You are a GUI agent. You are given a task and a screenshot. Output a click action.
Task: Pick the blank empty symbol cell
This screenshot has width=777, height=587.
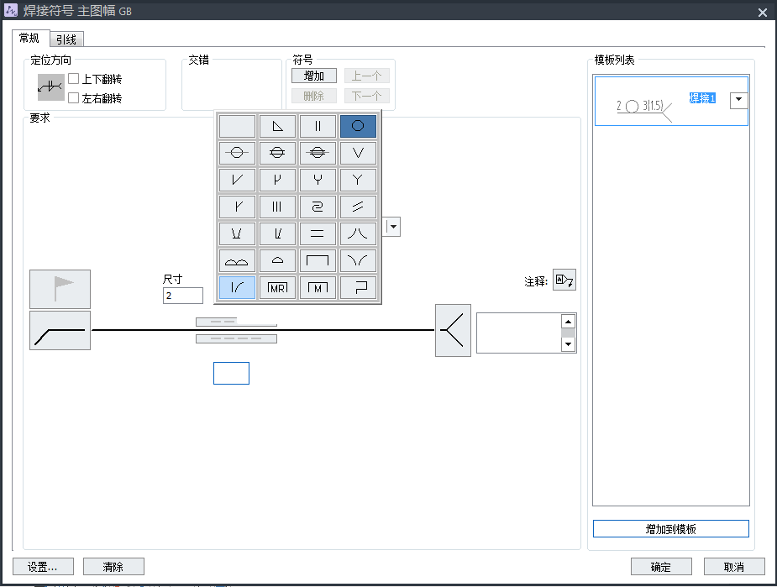click(x=237, y=127)
